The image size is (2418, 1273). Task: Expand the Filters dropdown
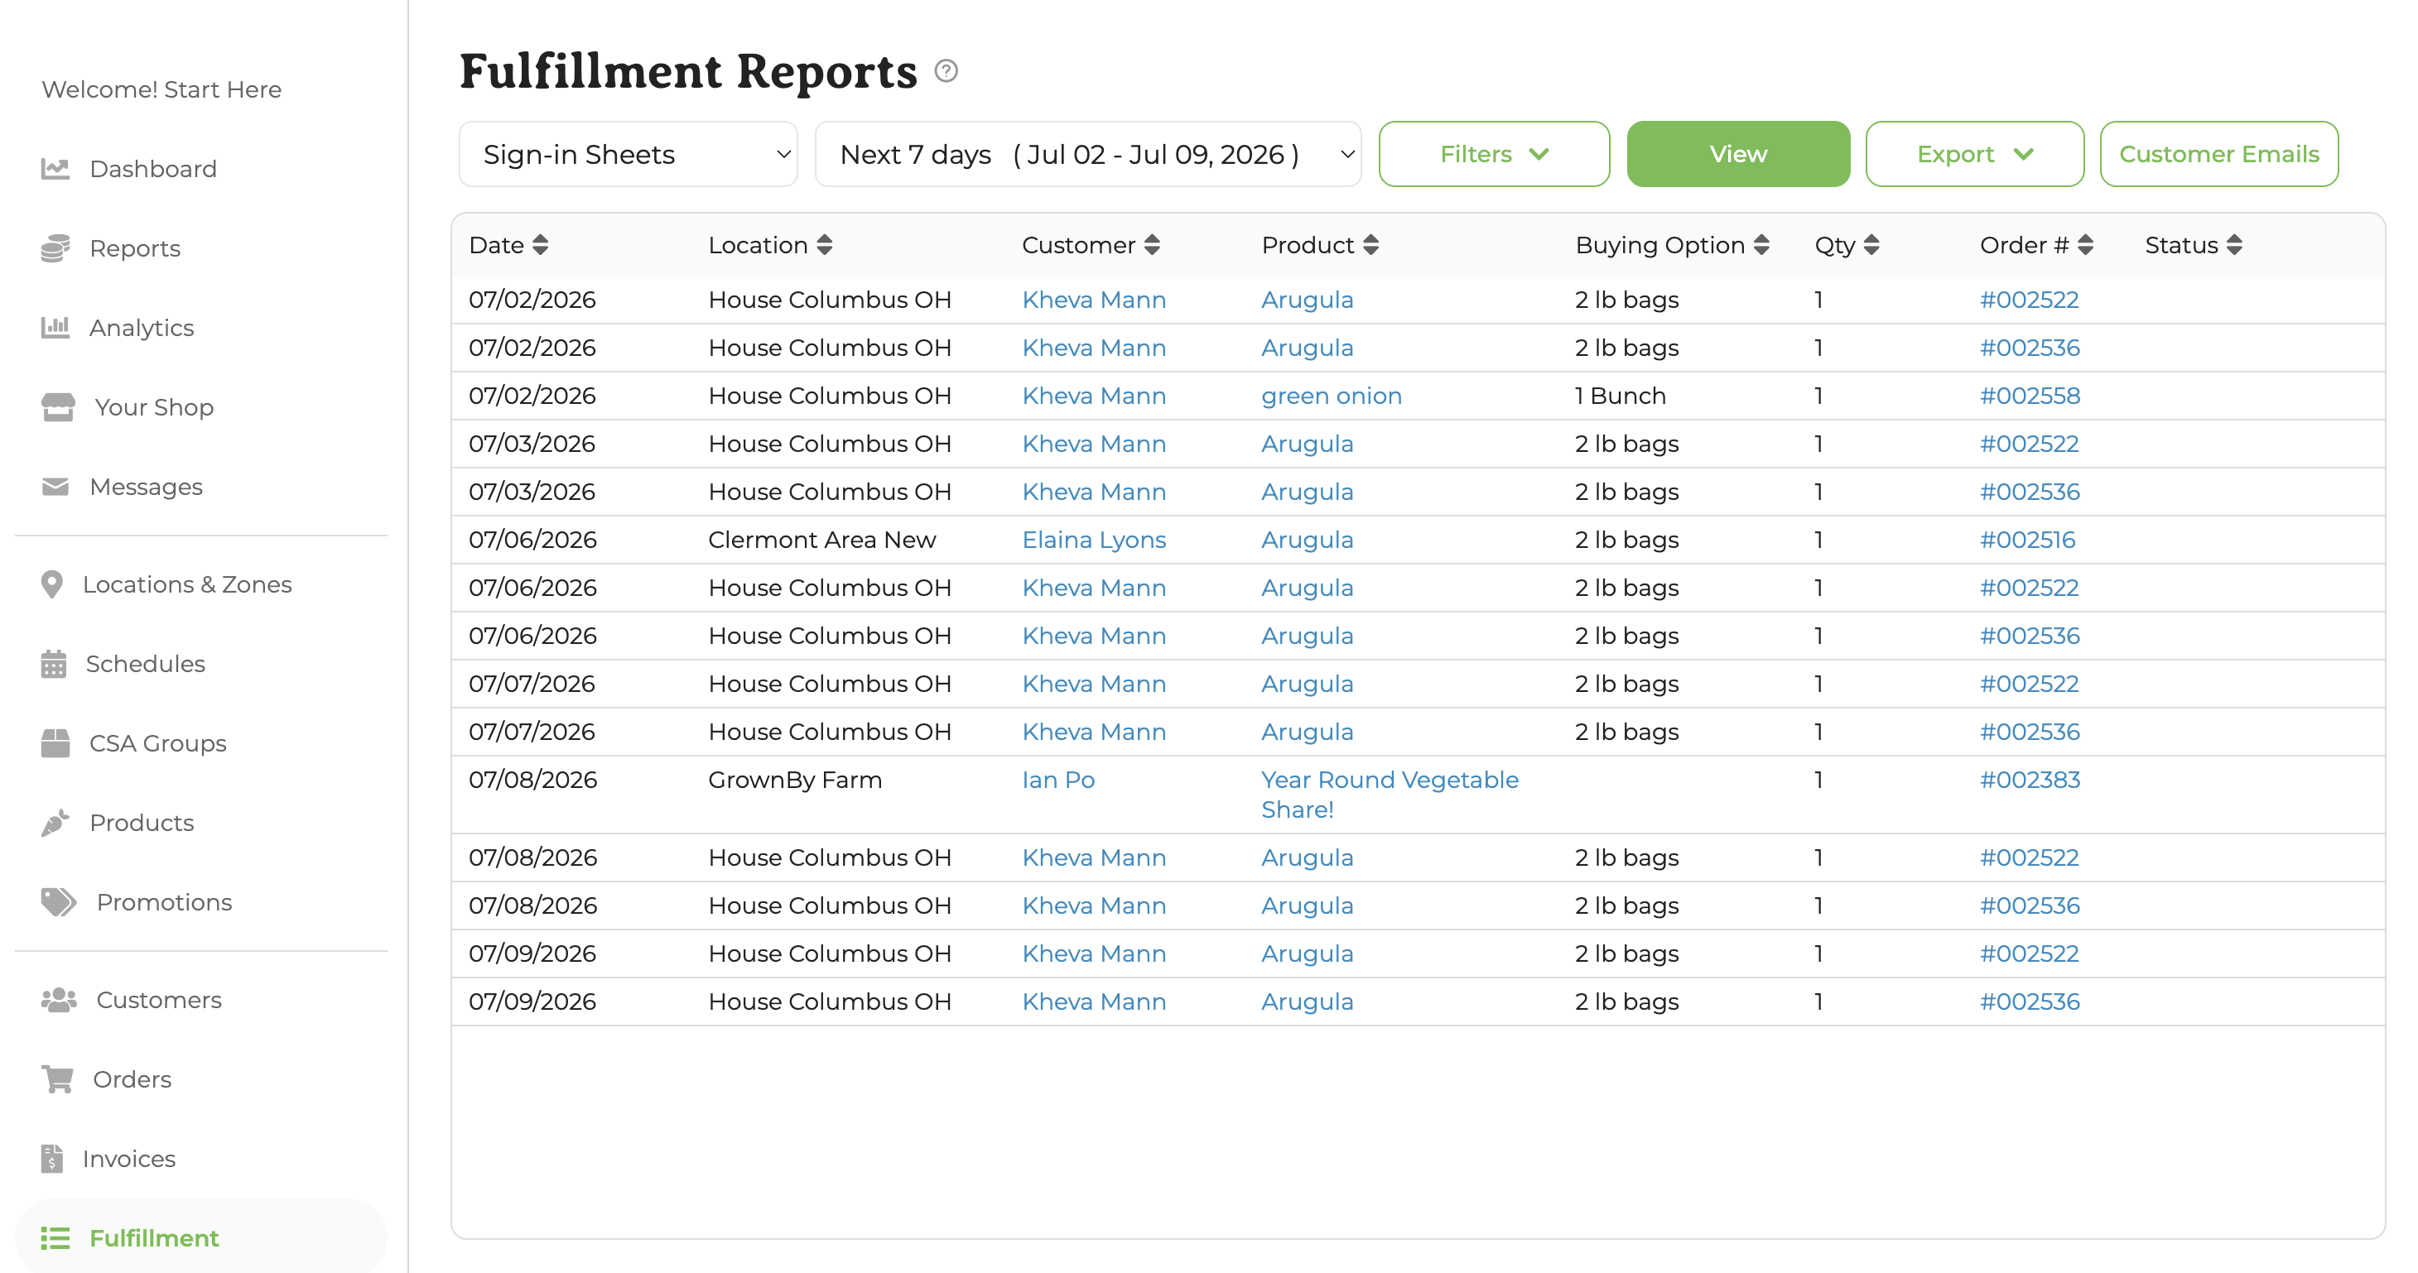click(x=1493, y=154)
